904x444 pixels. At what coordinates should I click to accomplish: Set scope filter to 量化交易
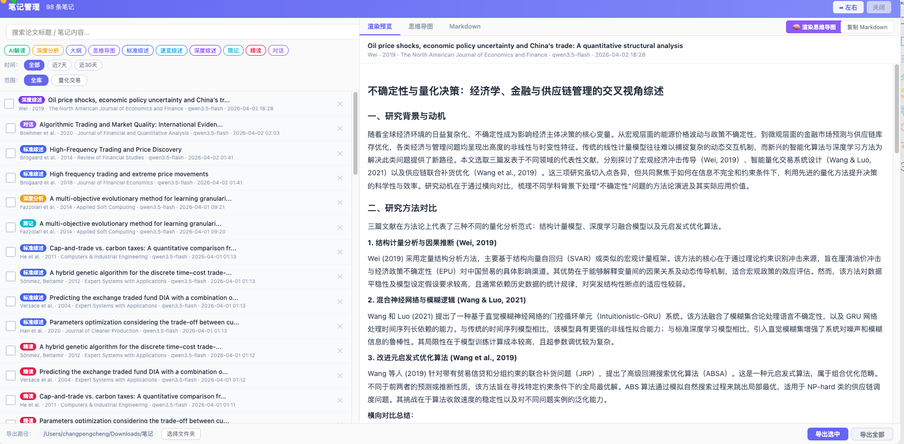pos(69,80)
